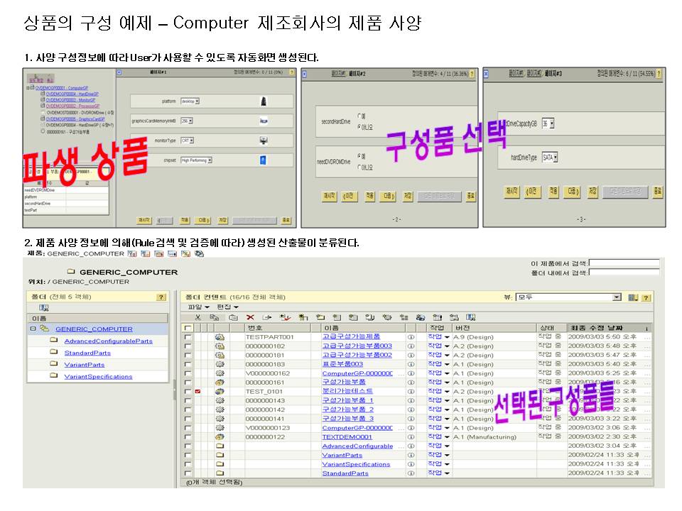The height and width of the screenshot is (511, 682).
Task: Open the 편집 menu in folder contents
Action: [x=227, y=307]
